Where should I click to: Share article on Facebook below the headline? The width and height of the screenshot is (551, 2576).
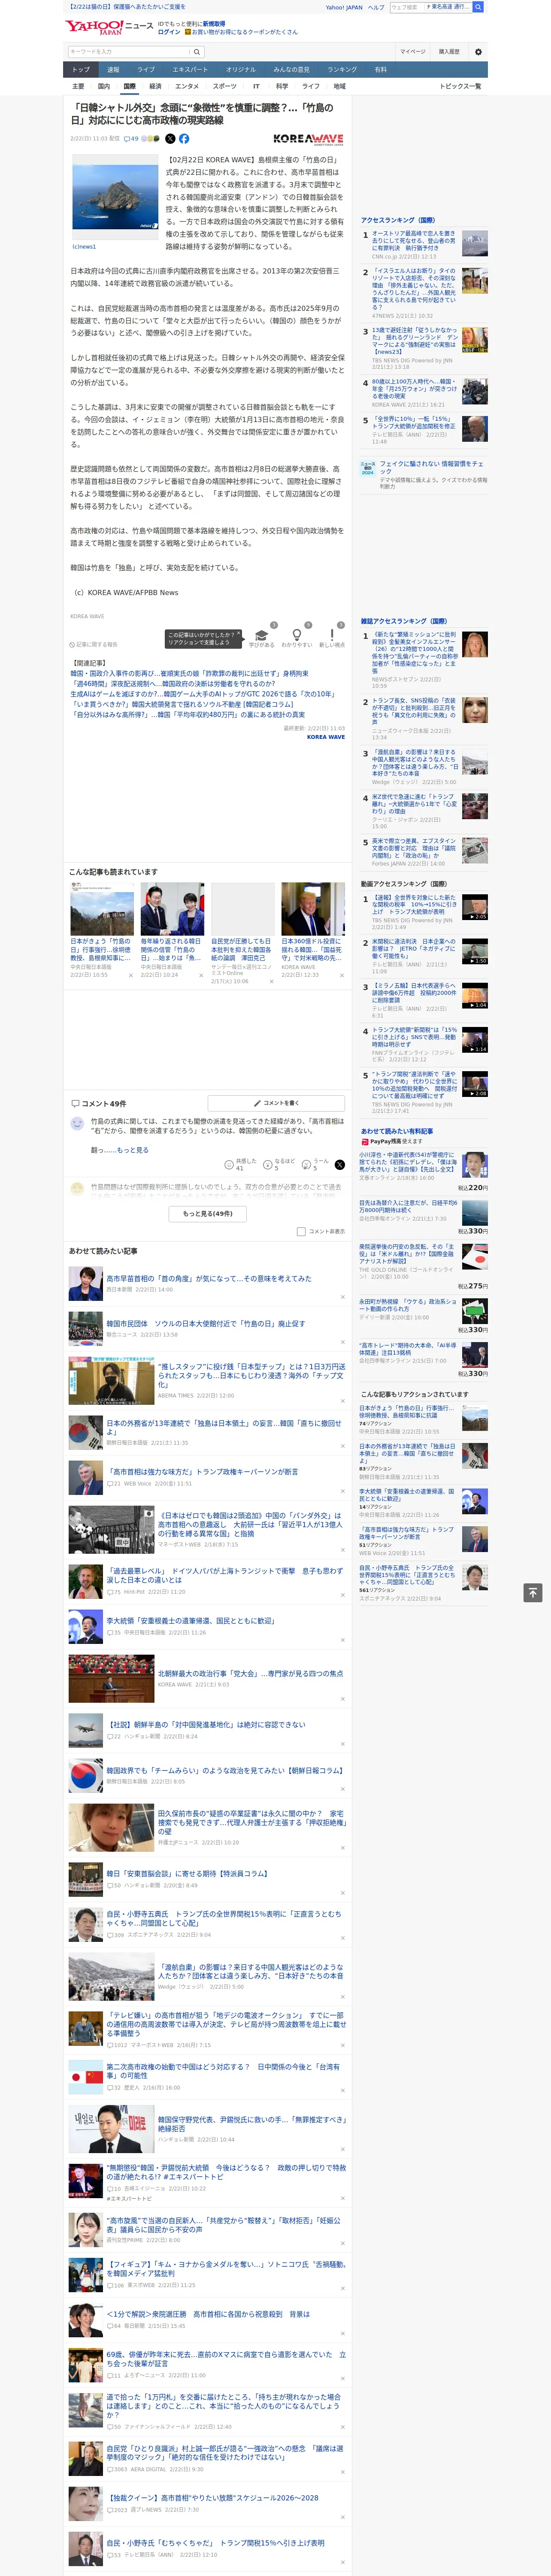pyautogui.click(x=184, y=139)
